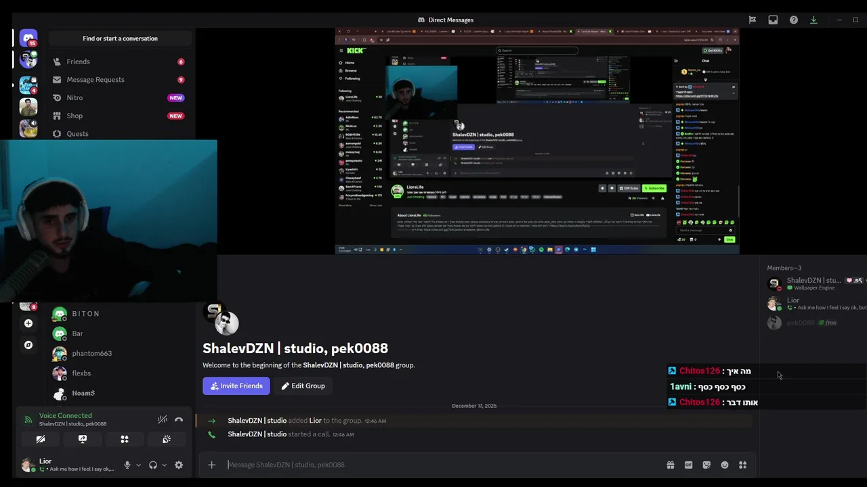Open DM with BITON
The height and width of the screenshot is (487, 867).
(x=119, y=314)
